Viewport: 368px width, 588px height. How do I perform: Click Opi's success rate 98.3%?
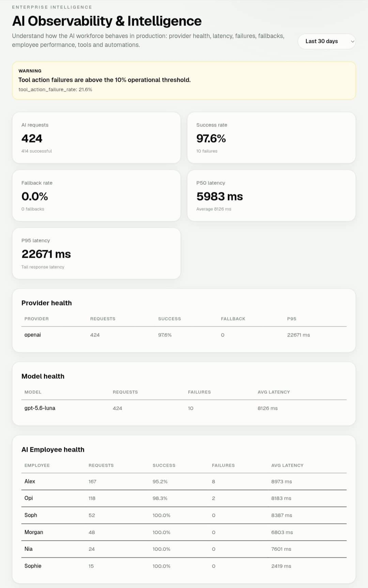(x=160, y=498)
